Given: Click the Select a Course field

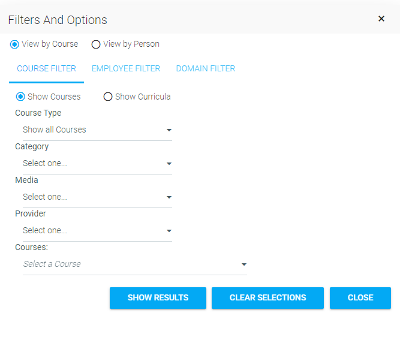Looking at the screenshot, I should coord(135,264).
